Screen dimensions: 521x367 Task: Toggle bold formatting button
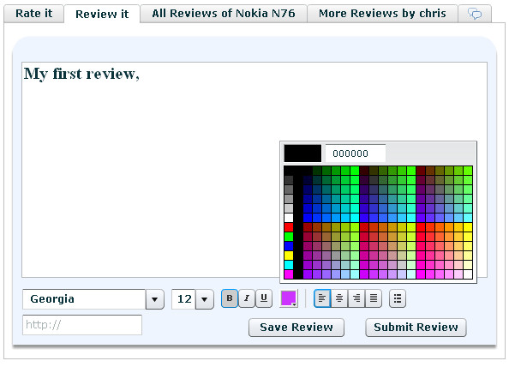pos(230,298)
